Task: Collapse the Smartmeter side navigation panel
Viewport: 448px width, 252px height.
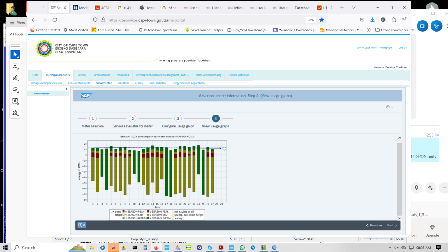Action: tap(66, 89)
